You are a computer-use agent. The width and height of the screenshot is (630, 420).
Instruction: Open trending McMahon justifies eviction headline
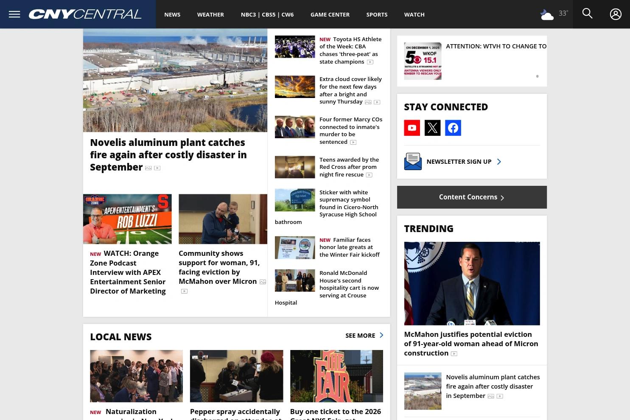pyautogui.click(x=471, y=344)
